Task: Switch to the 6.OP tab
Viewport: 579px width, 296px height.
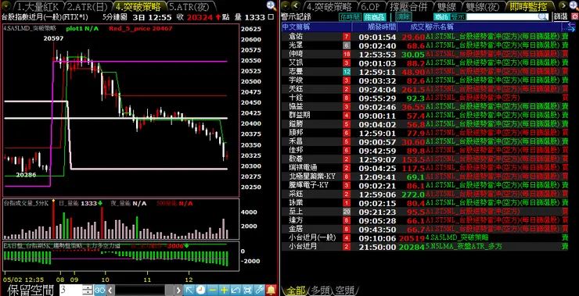Action: pos(372,6)
